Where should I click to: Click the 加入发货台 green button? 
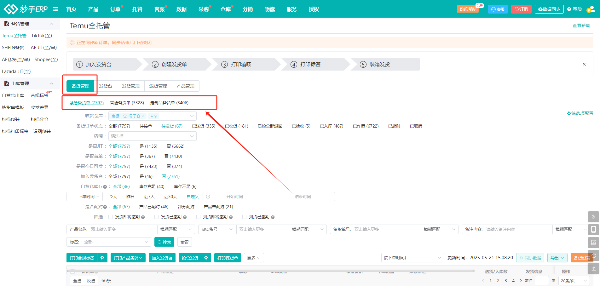[x=162, y=258]
